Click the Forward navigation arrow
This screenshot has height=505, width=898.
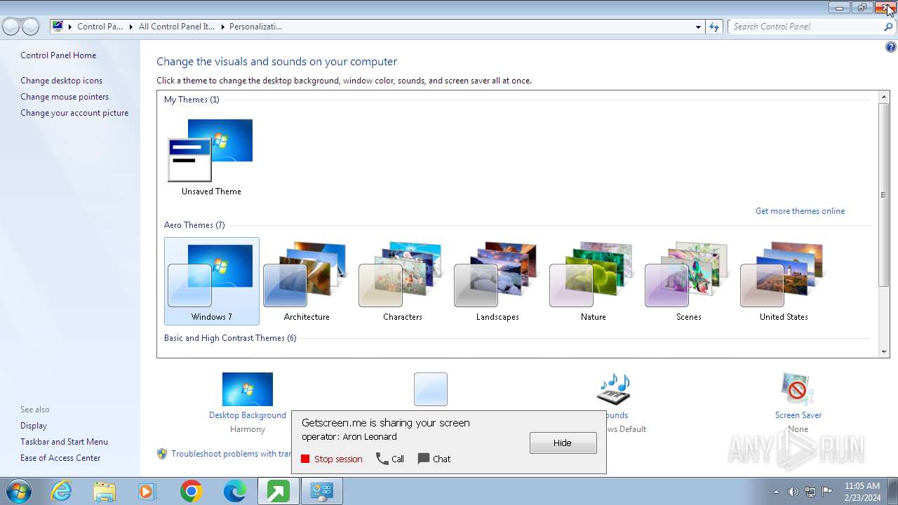coord(30,27)
